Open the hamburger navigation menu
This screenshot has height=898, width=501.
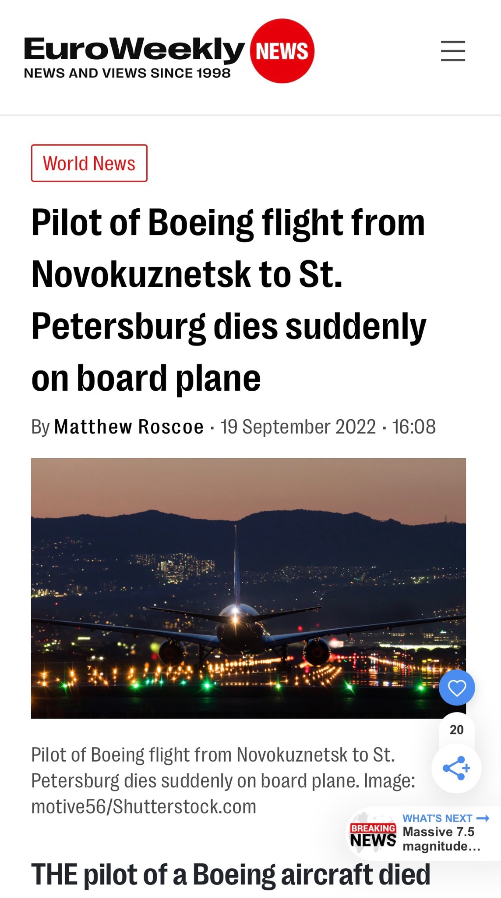click(453, 51)
